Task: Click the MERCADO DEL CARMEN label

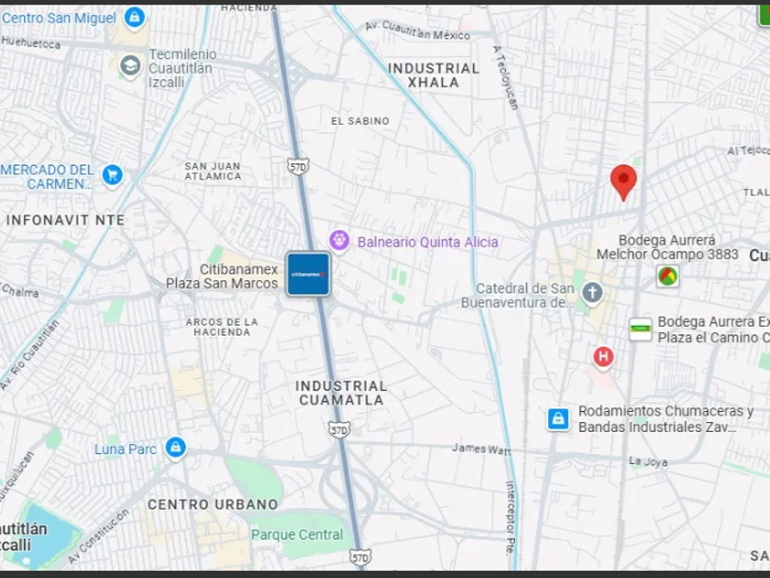Action: tap(48, 177)
